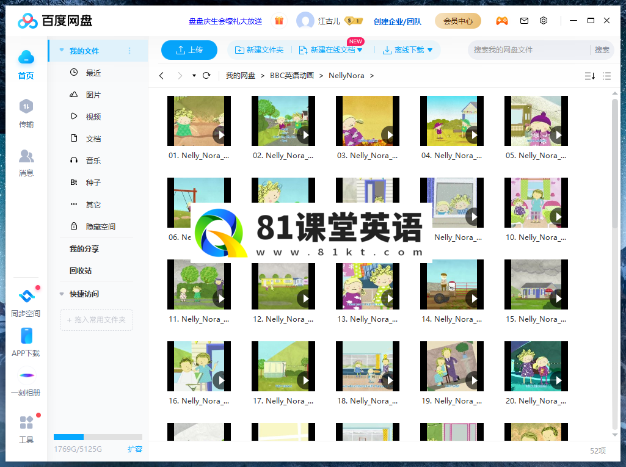
Task: Select the 10. Nelly_Nora video thumbnail
Action: [x=536, y=203]
